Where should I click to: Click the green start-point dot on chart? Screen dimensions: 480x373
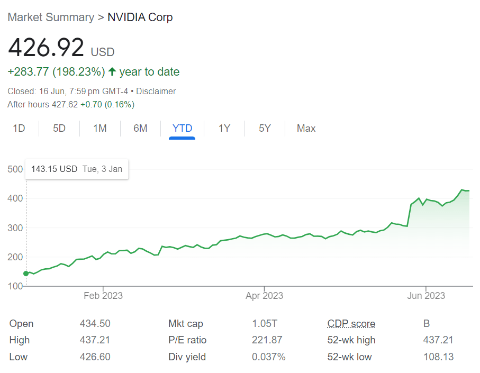pyautogui.click(x=26, y=274)
